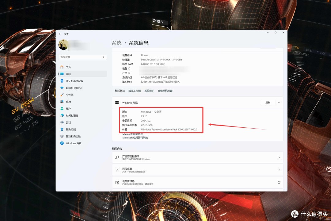Click the 查找设置 search field
331x221 pixels.
click(x=82, y=57)
